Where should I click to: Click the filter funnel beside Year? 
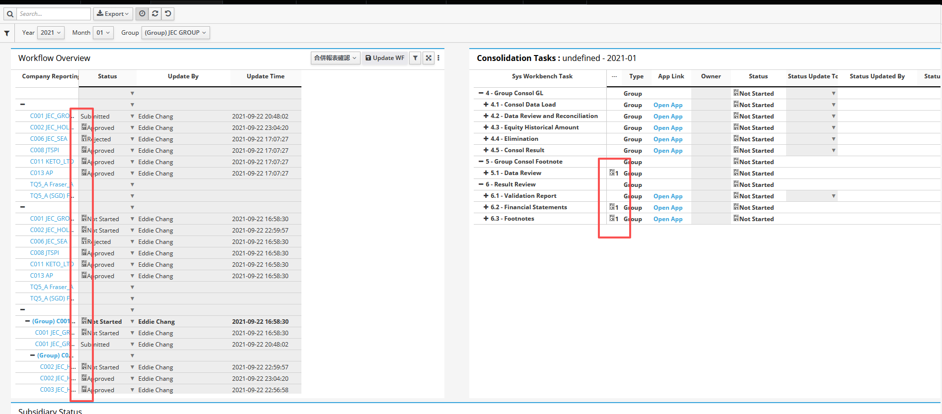point(7,33)
